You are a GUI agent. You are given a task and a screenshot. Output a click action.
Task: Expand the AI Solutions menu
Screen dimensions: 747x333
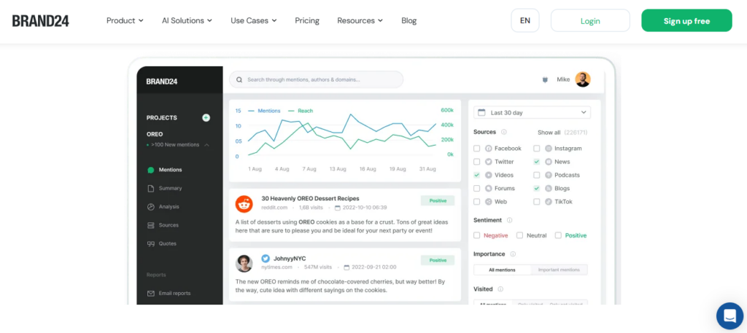187,21
